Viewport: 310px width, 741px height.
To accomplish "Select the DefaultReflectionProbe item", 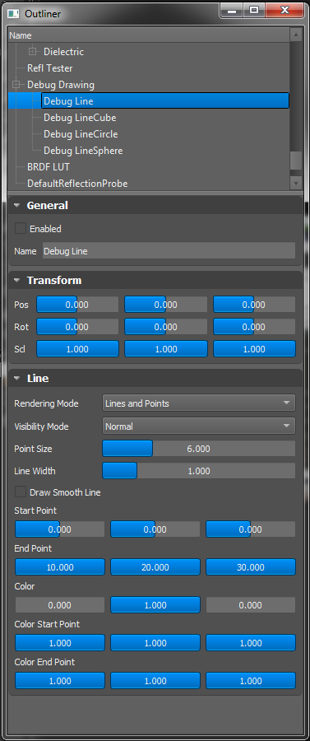I will point(77,184).
